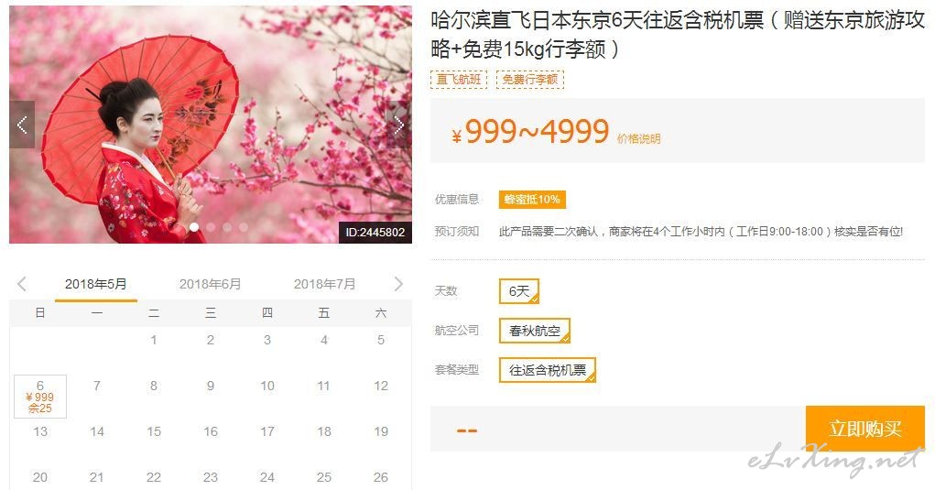The image size is (935, 490).
Task: Show the previous banner image
Action: pyautogui.click(x=22, y=125)
